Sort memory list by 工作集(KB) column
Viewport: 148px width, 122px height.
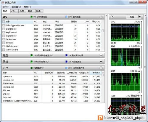[x=72, y=73]
